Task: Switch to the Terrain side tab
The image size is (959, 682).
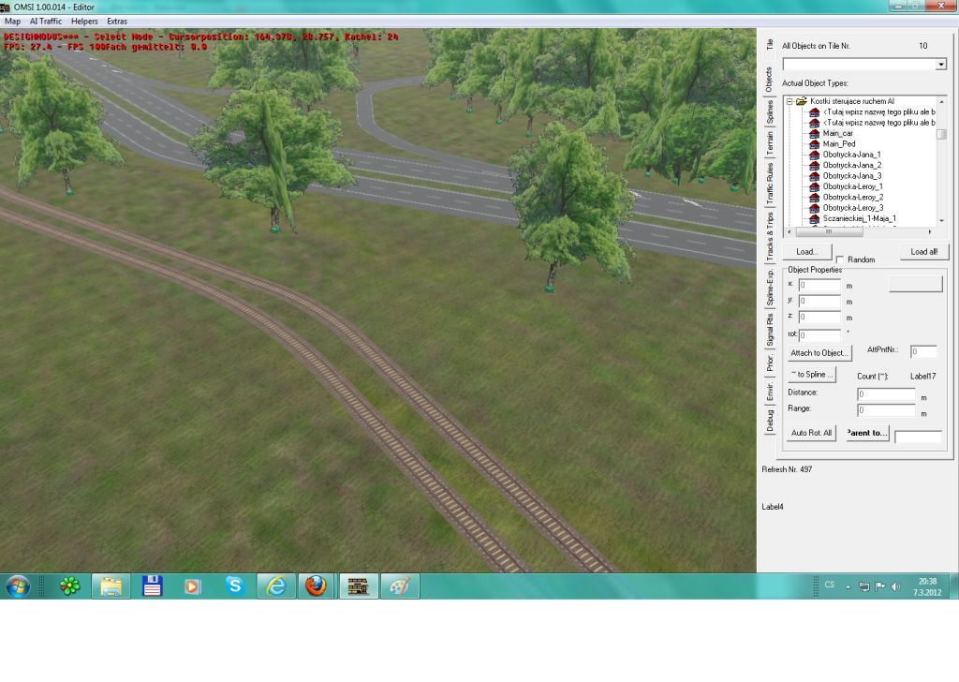Action: tap(770, 143)
